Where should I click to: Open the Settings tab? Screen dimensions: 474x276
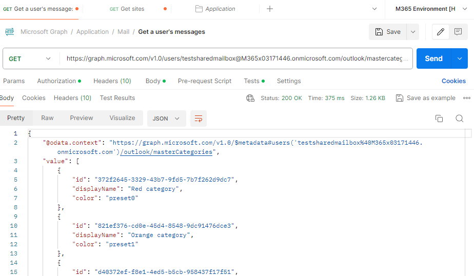coord(289,81)
